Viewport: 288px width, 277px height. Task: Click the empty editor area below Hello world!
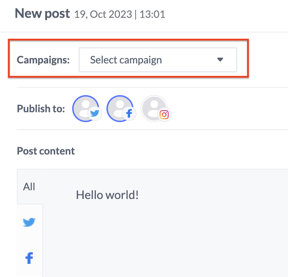164,241
